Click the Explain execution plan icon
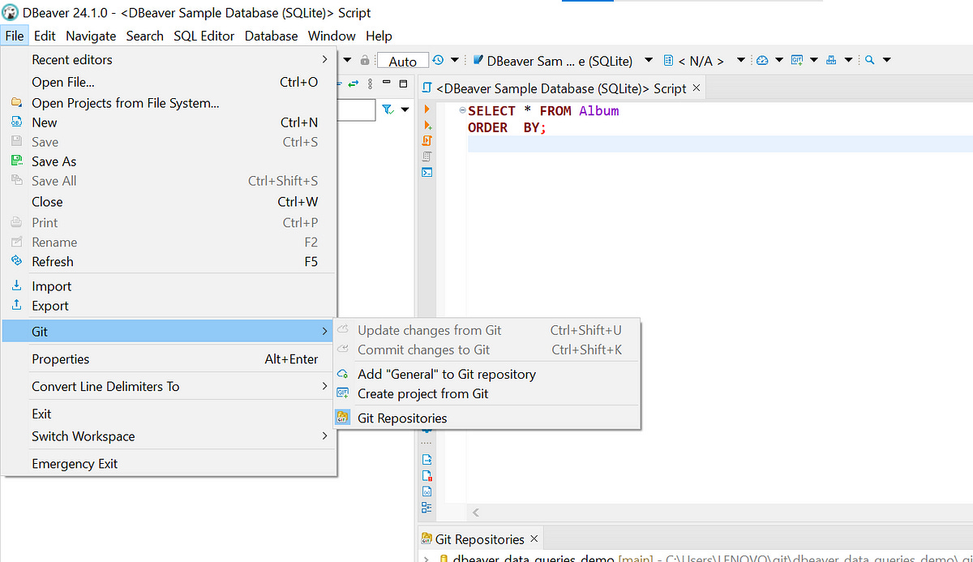The height and width of the screenshot is (562, 973). [427, 157]
